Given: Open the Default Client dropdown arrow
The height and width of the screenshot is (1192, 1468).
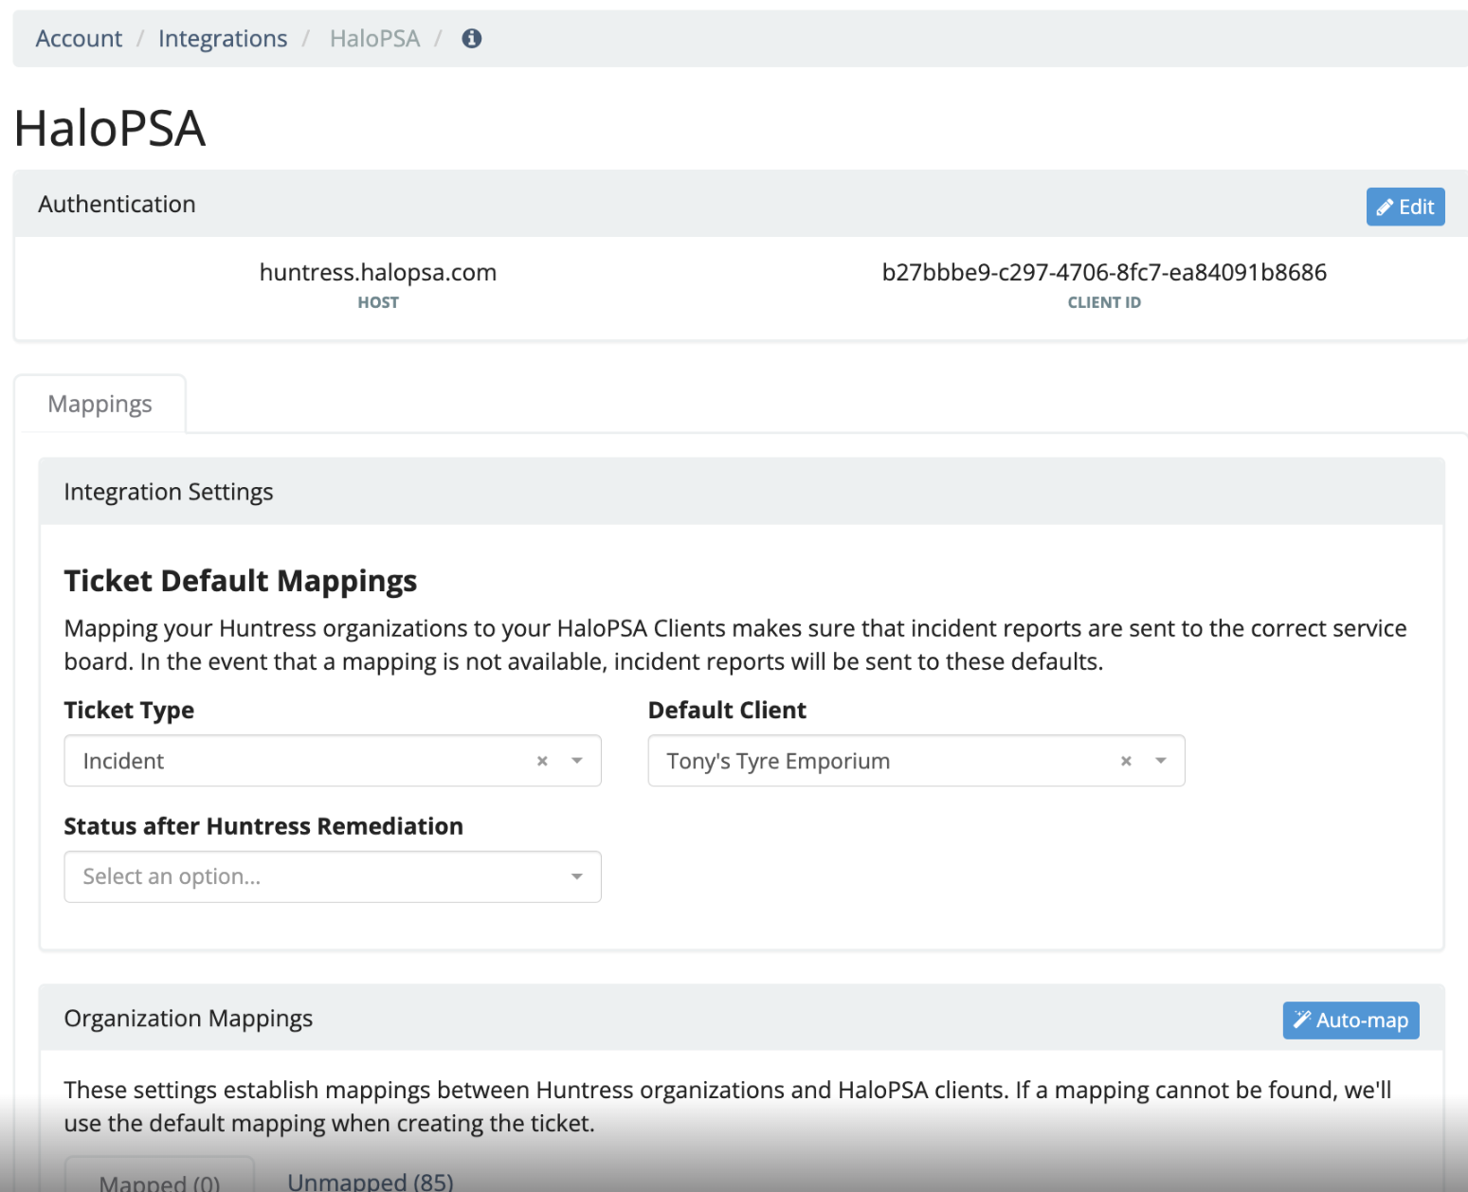Looking at the screenshot, I should pyautogui.click(x=1160, y=761).
